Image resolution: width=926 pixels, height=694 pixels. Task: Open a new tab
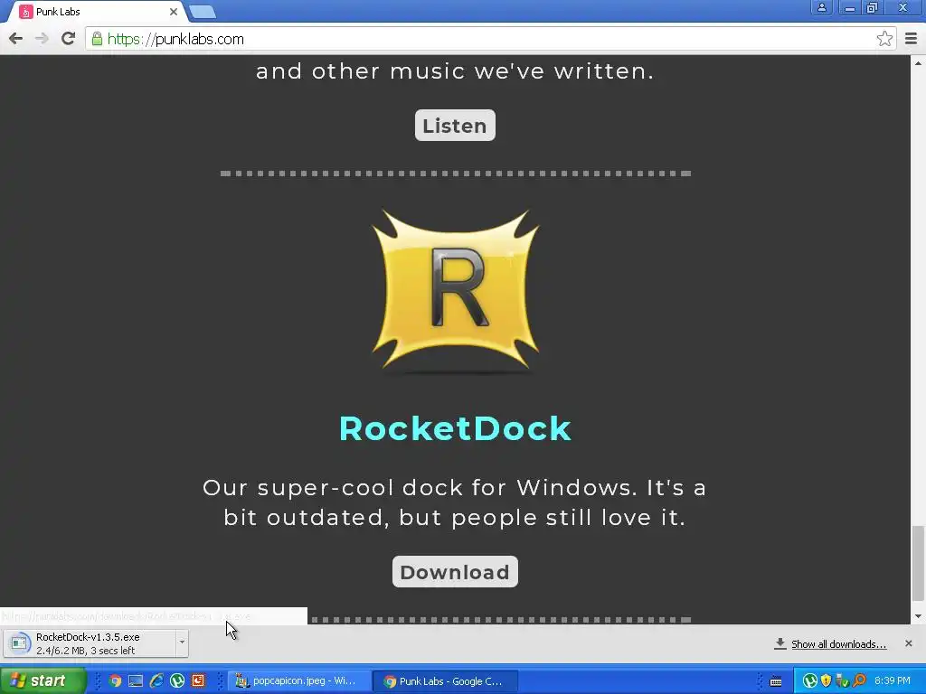[x=203, y=12]
